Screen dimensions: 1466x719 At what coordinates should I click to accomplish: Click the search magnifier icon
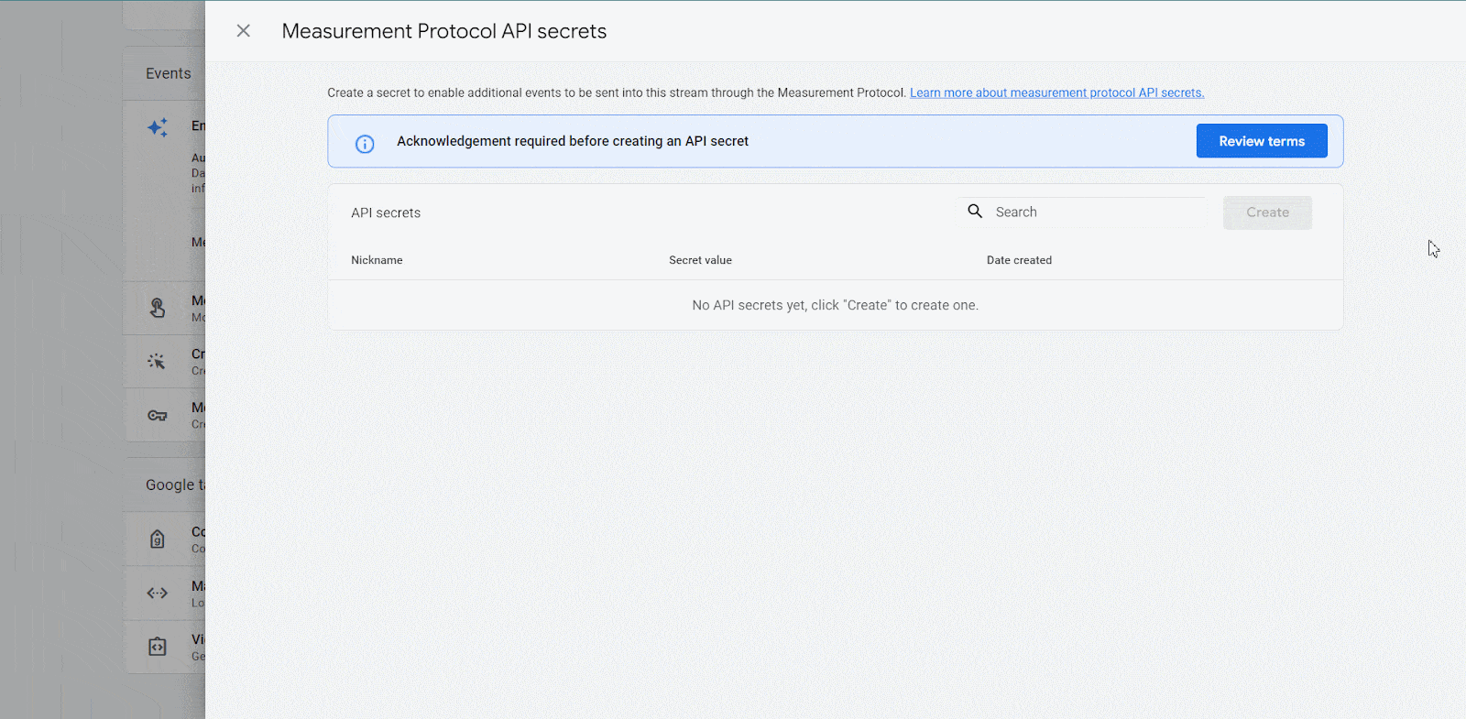(x=975, y=211)
